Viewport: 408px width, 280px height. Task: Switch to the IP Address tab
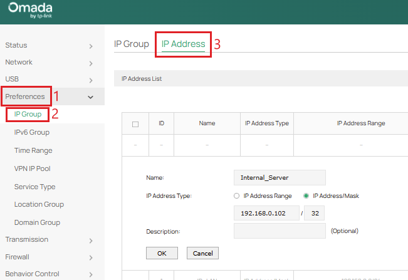(x=184, y=44)
